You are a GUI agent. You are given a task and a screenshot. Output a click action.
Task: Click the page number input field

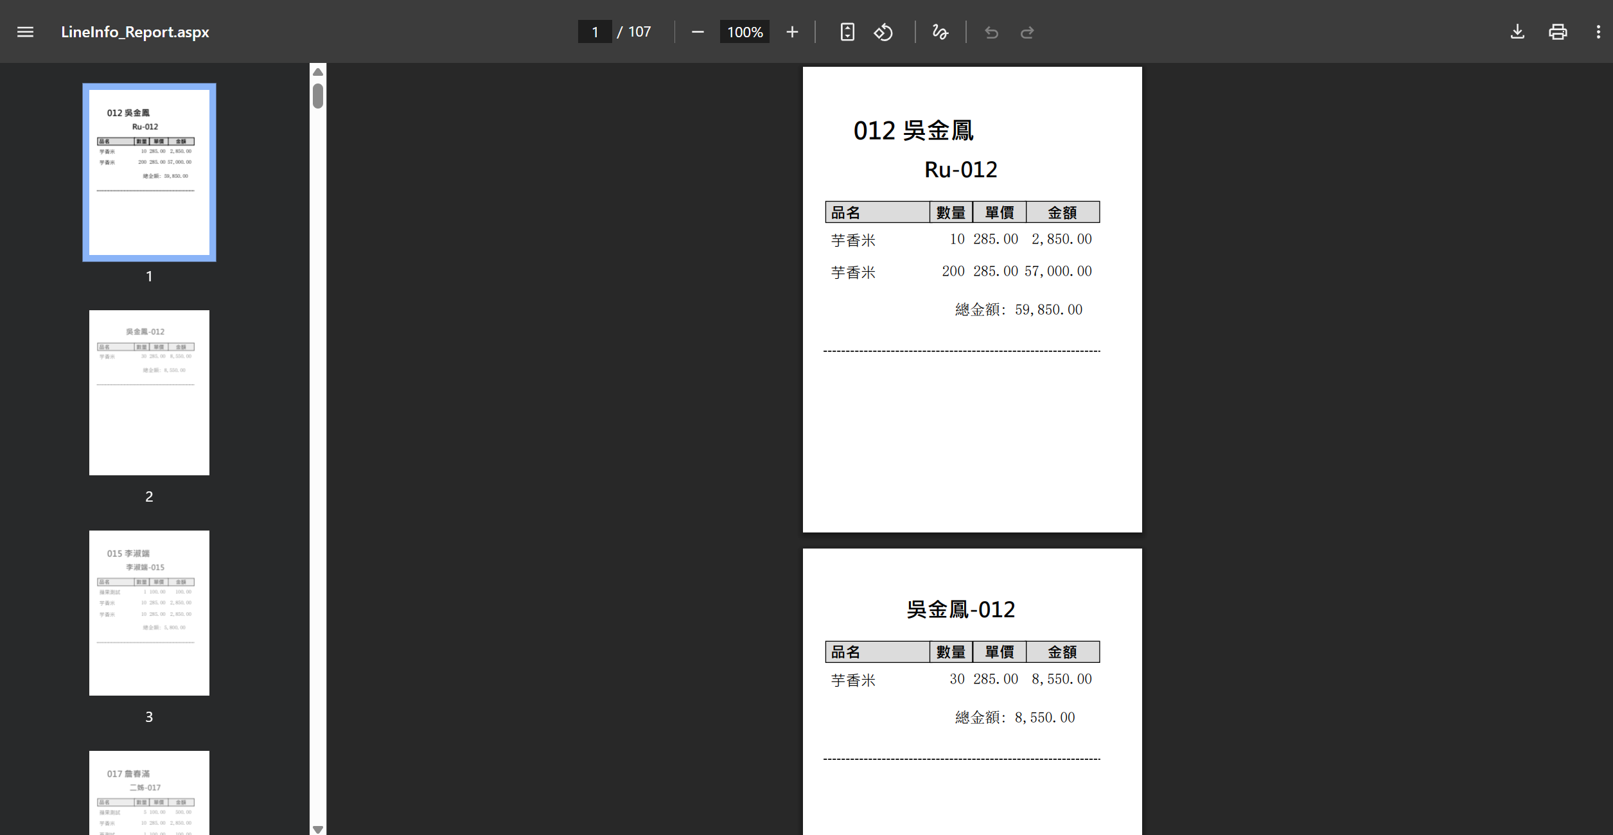click(595, 32)
